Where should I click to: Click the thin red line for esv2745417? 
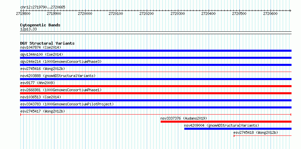(156, 115)
